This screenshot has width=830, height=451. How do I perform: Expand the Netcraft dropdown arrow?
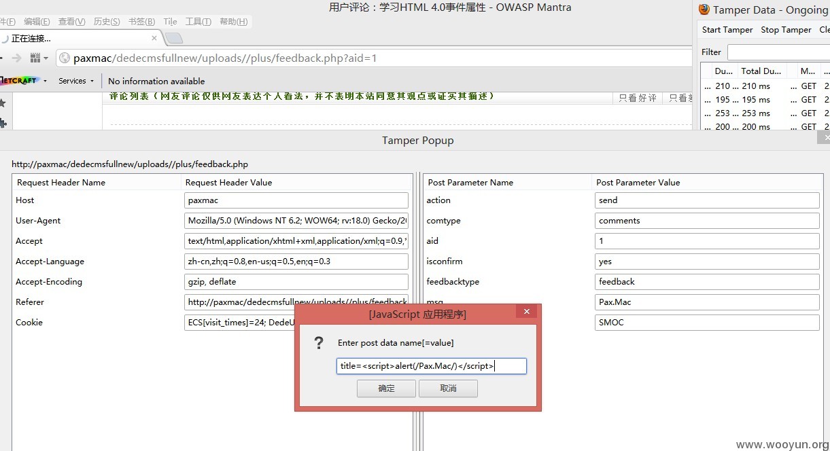pyautogui.click(x=45, y=81)
